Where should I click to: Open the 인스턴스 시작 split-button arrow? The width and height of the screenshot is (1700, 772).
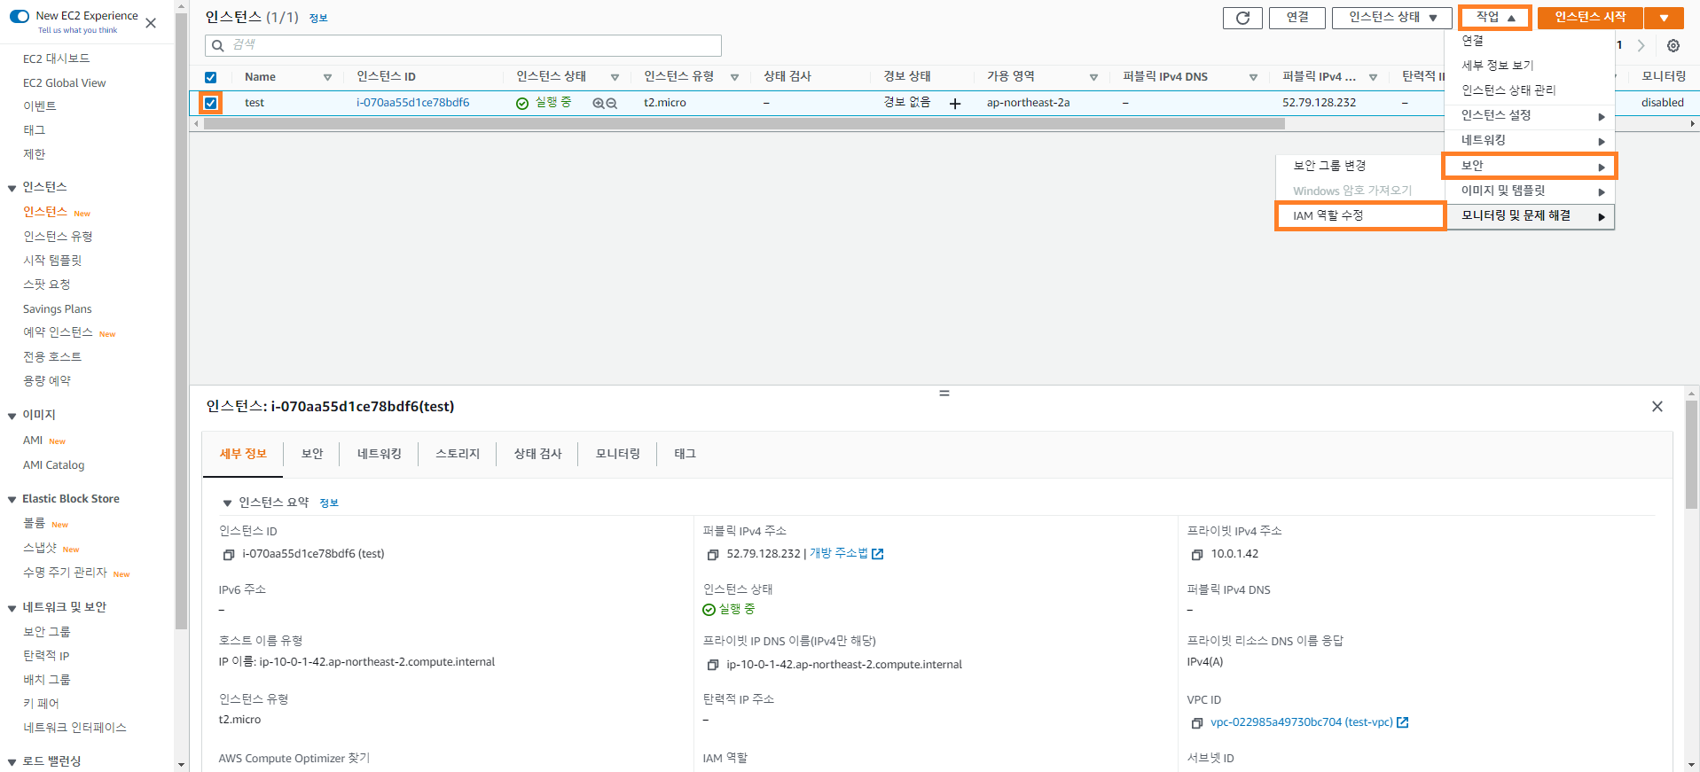(1665, 18)
